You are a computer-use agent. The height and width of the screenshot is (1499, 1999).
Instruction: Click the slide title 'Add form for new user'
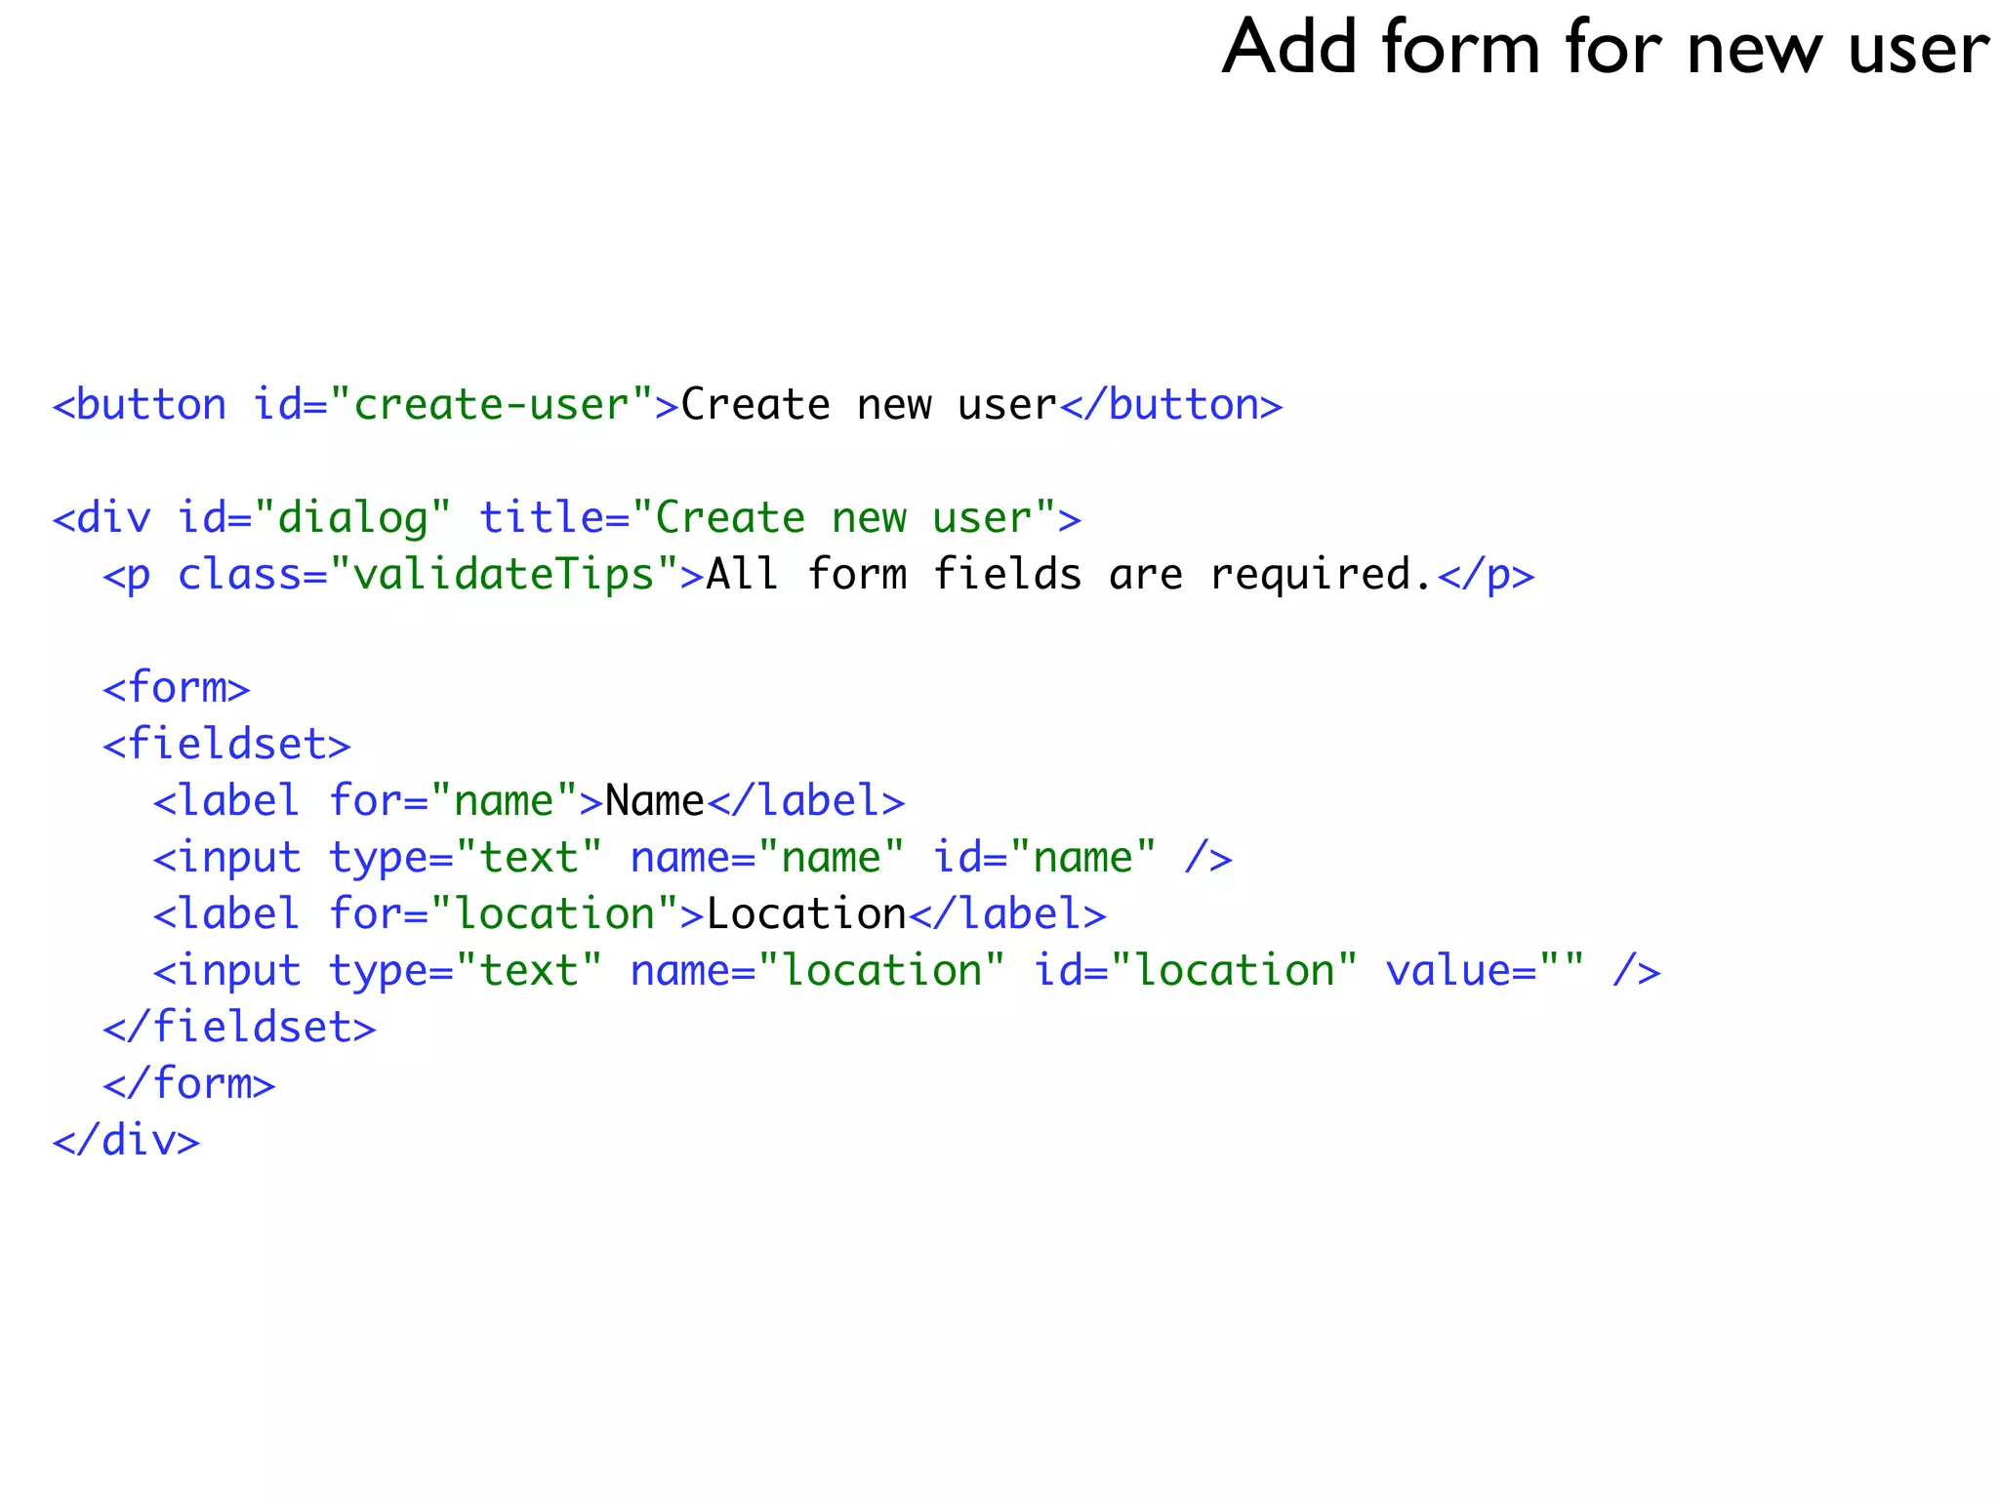tap(1605, 47)
